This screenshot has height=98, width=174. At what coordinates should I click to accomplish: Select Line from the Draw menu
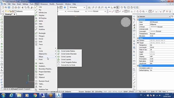[x=46, y=7]
